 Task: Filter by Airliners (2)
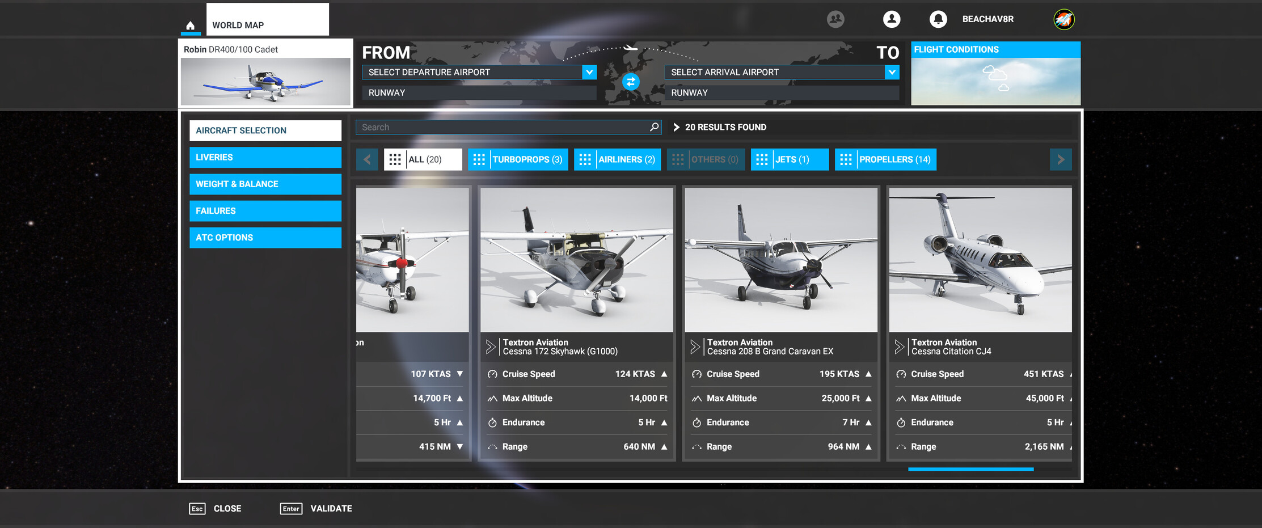click(x=617, y=159)
